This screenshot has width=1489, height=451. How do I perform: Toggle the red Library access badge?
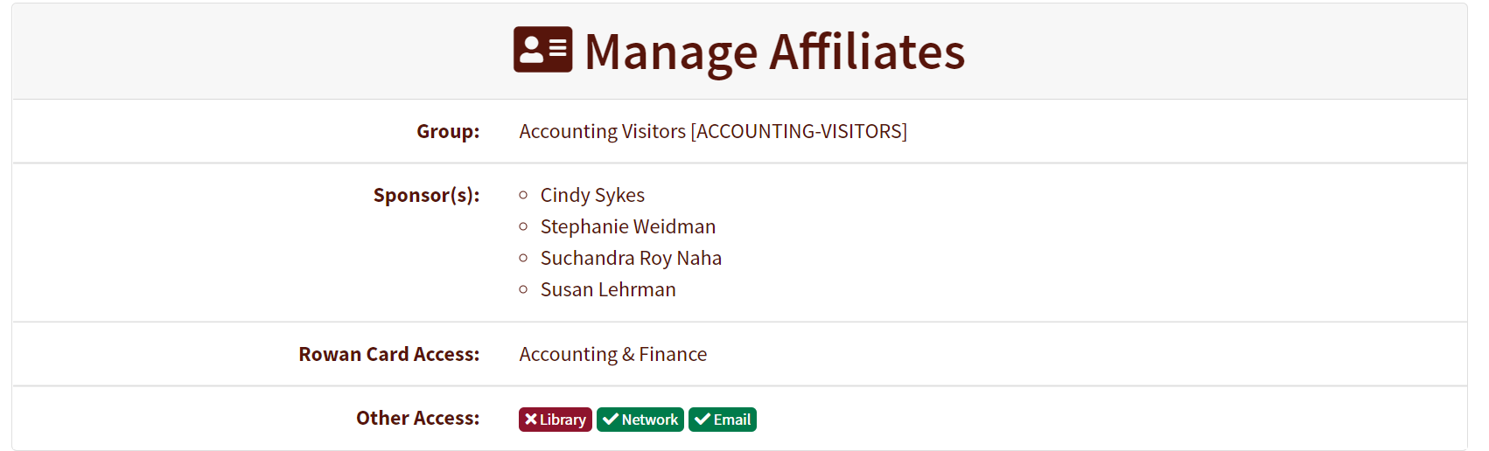click(x=556, y=420)
